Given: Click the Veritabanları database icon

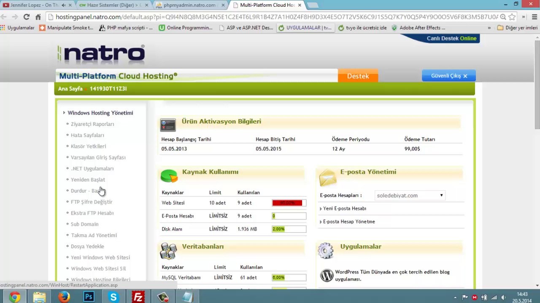Looking at the screenshot, I should [168, 251].
